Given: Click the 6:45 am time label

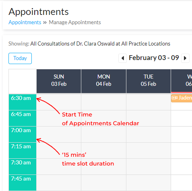Looking at the screenshot, I should pos(21,114).
